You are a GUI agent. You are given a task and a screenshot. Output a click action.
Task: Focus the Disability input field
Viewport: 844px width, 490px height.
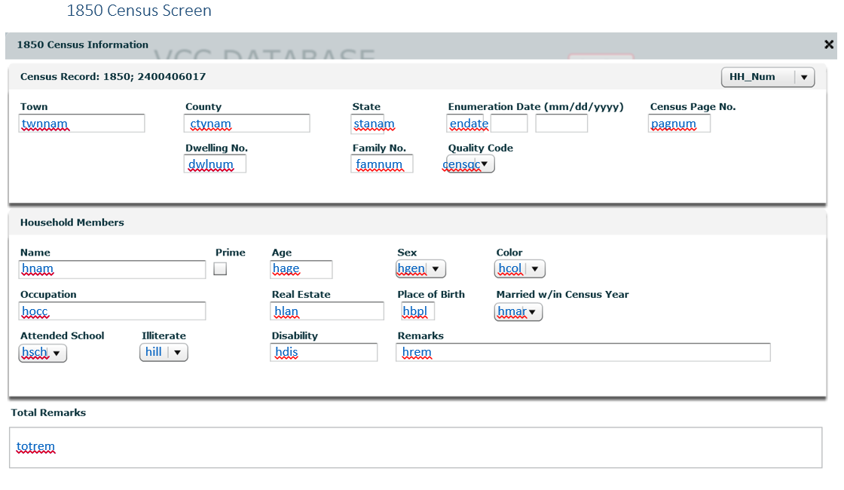(323, 353)
